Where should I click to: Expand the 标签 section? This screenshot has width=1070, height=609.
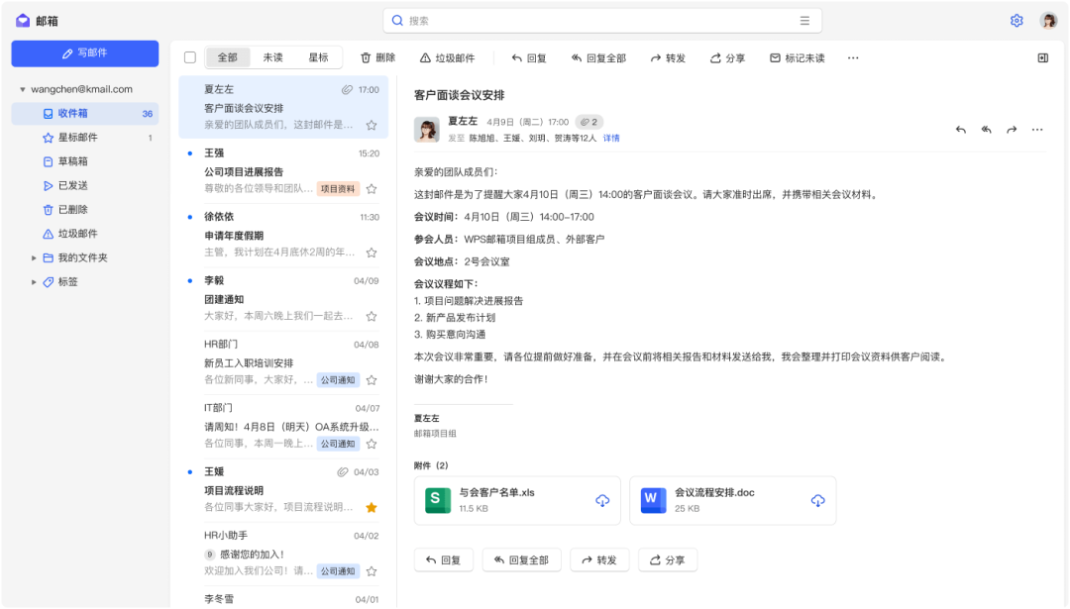tap(35, 282)
